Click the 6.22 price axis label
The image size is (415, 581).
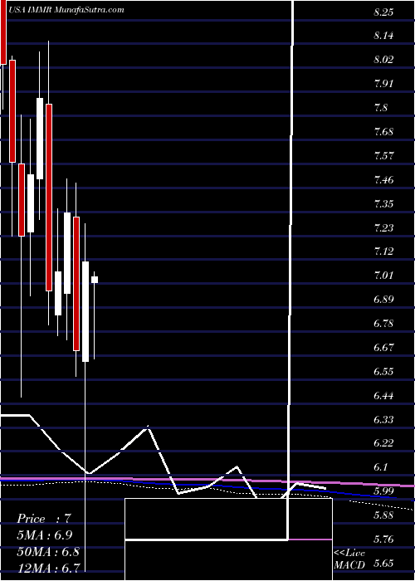point(383,443)
